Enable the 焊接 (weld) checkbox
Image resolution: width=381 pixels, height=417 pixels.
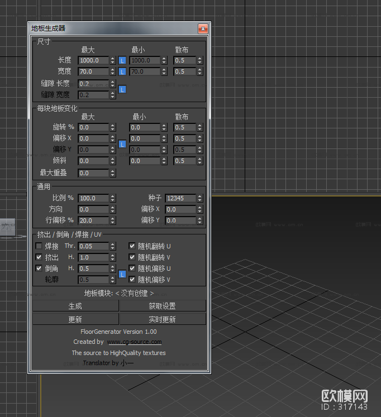click(39, 246)
